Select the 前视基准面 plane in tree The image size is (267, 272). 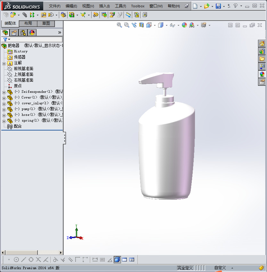[x=23, y=69]
